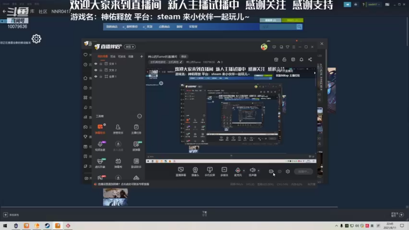The height and width of the screenshot is (230, 409).
Task: Switch to the 可发送 scene tab
Action: point(122,56)
